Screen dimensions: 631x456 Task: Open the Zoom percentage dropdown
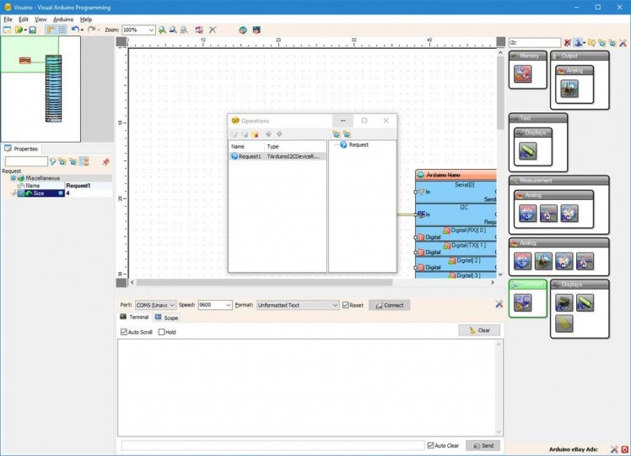(x=151, y=30)
